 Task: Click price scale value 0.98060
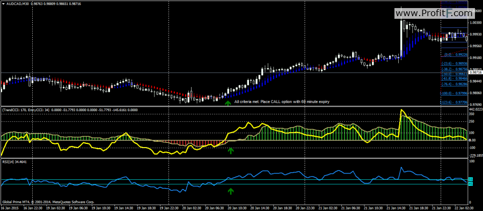click(475, 93)
